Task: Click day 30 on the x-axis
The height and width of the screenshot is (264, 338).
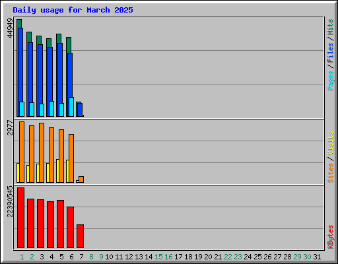Action: pos(307,257)
